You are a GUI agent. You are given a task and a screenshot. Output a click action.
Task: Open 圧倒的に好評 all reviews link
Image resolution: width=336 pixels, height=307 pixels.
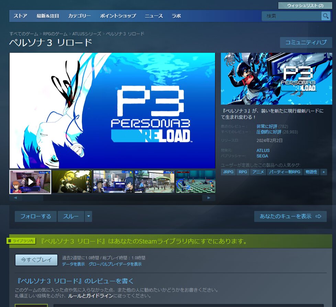coord(269,132)
